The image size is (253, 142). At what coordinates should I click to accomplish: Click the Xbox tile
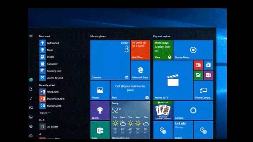click(x=163, y=50)
